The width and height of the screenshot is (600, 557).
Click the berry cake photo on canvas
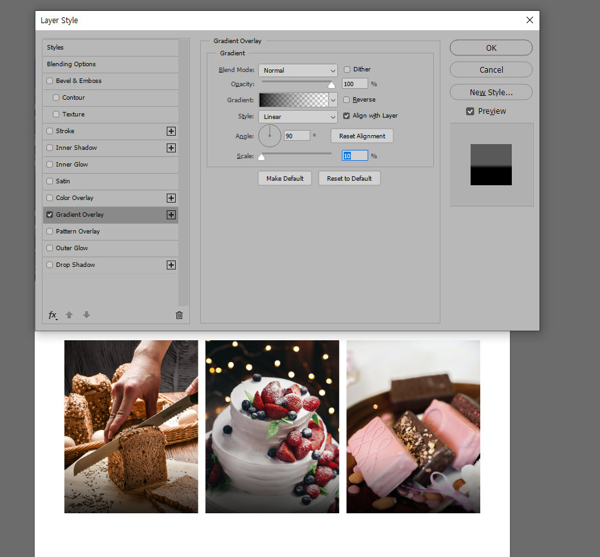[x=272, y=426]
